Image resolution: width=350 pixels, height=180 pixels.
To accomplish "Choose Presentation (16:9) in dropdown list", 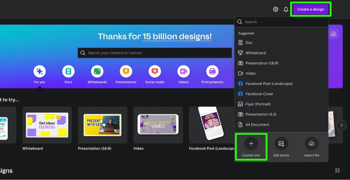I will tap(281, 63).
